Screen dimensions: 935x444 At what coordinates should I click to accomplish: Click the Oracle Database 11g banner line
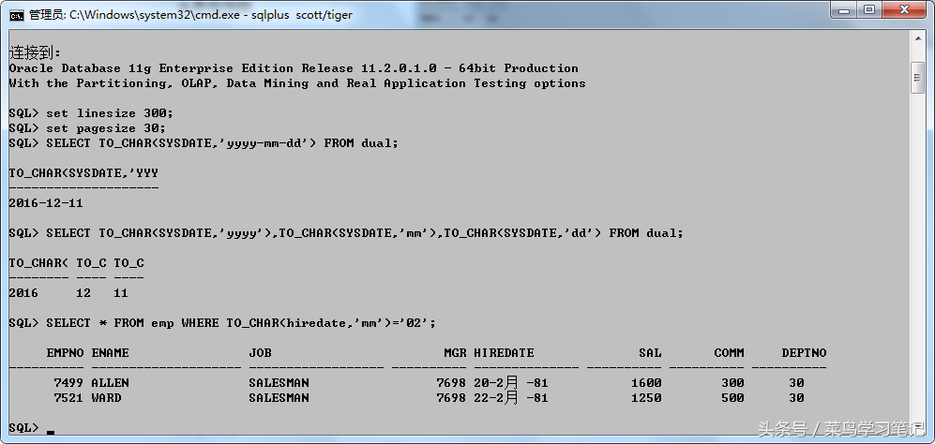click(x=294, y=68)
